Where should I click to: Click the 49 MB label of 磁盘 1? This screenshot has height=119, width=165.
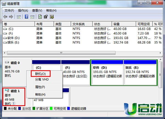click(9, 99)
